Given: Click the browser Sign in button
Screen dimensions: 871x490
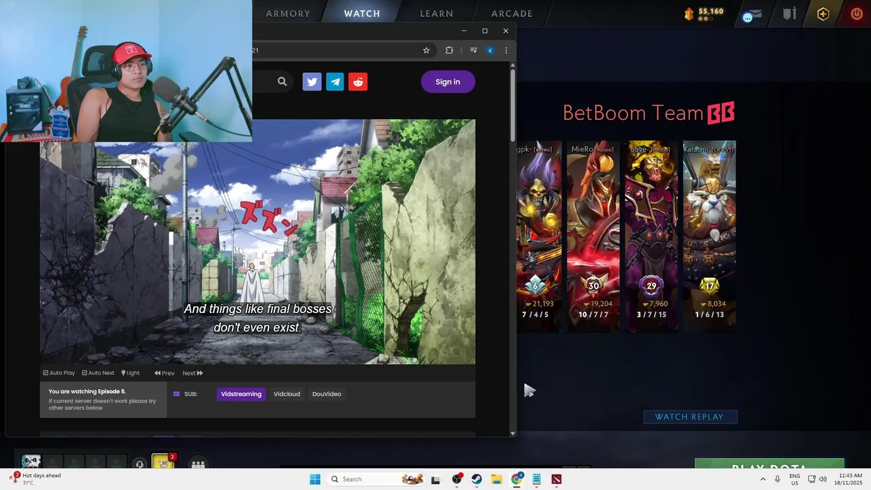Looking at the screenshot, I should [x=448, y=82].
